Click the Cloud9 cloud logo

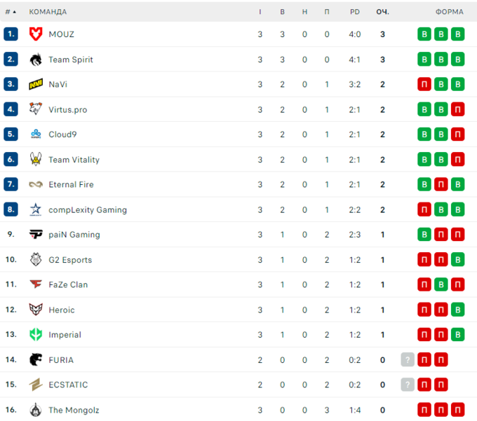(36, 134)
